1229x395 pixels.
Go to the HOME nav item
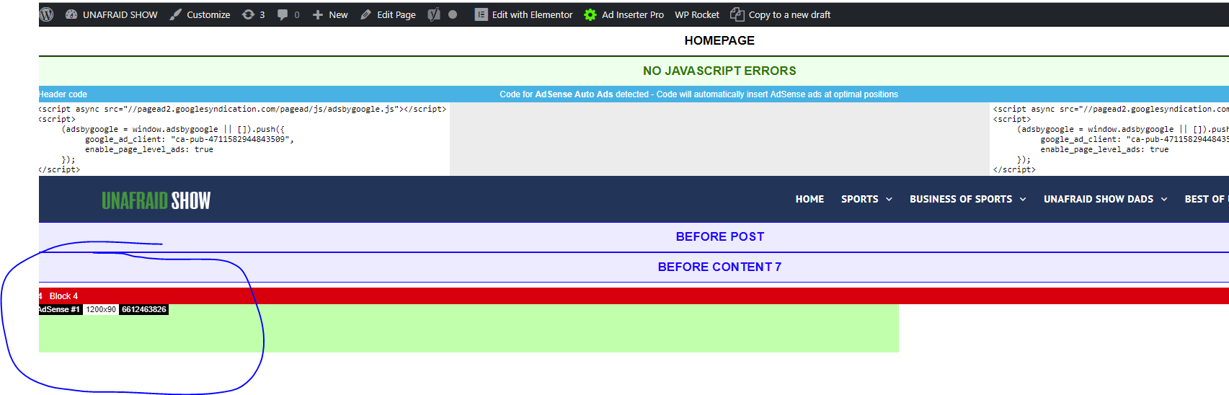(x=809, y=199)
